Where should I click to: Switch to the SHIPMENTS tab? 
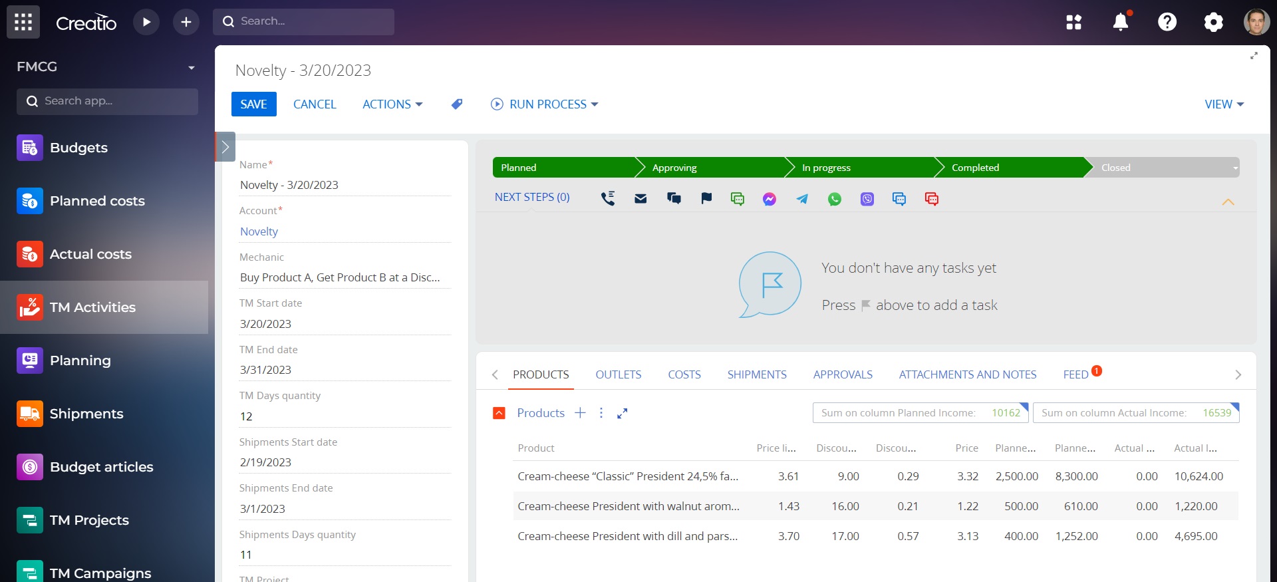pyautogui.click(x=757, y=374)
